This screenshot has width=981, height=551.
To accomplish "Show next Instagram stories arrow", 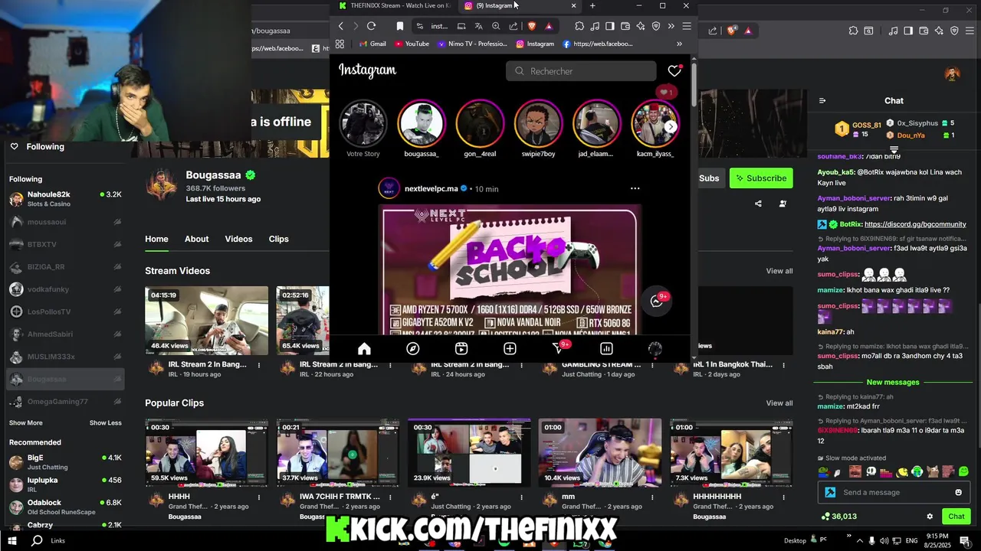I will (x=671, y=126).
